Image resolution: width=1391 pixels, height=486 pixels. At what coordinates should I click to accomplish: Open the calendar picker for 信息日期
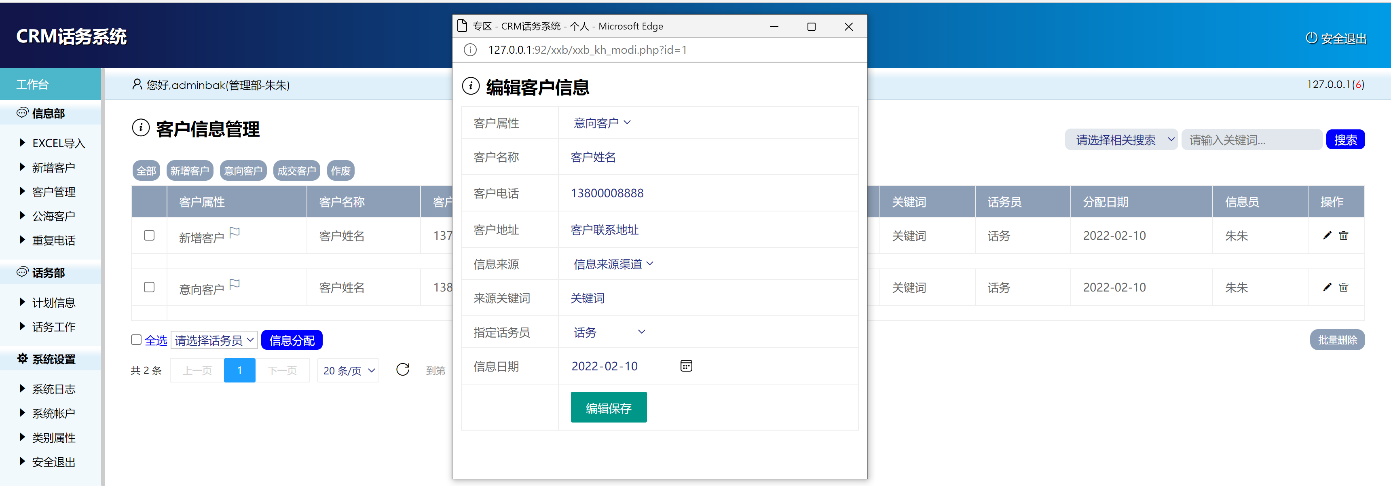pos(686,366)
